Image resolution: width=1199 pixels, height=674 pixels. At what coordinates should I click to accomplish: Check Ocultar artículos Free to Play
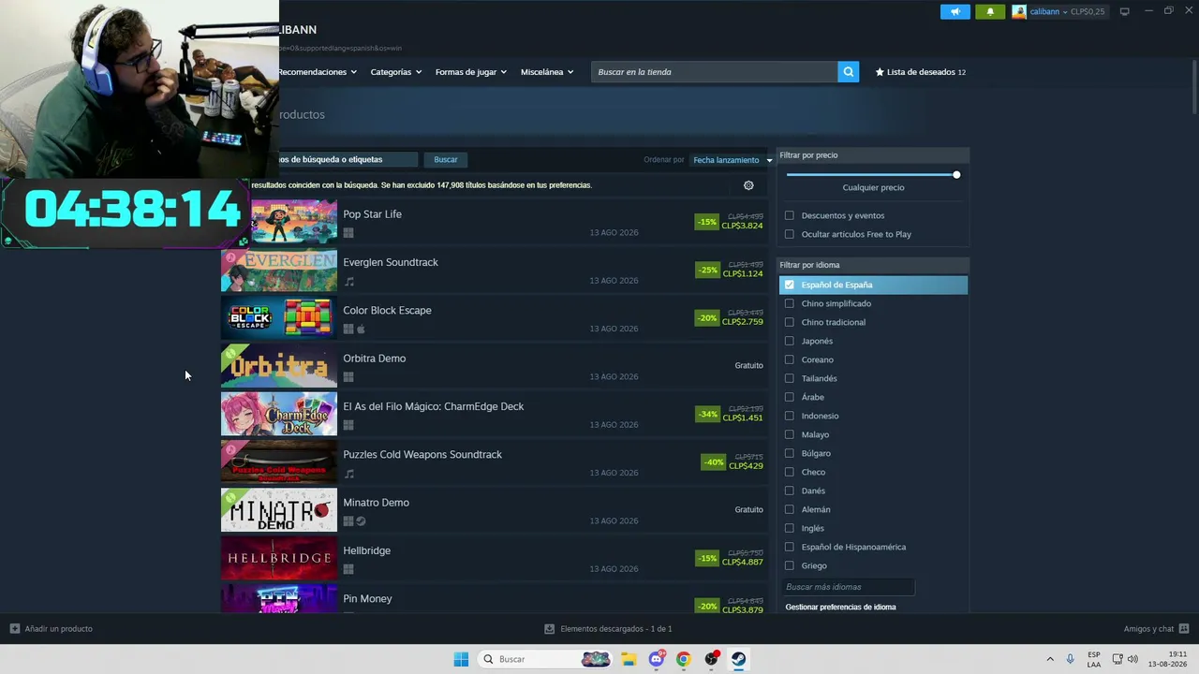point(790,234)
